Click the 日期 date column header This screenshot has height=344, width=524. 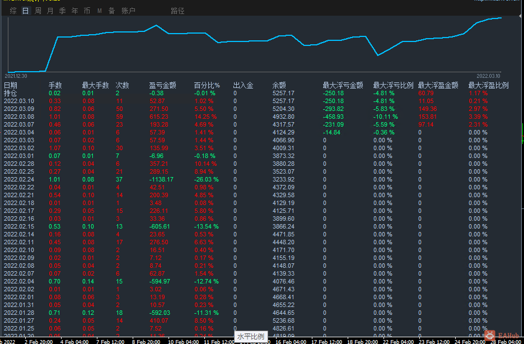point(11,85)
